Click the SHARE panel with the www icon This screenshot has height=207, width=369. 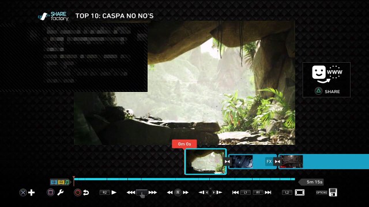(x=326, y=80)
